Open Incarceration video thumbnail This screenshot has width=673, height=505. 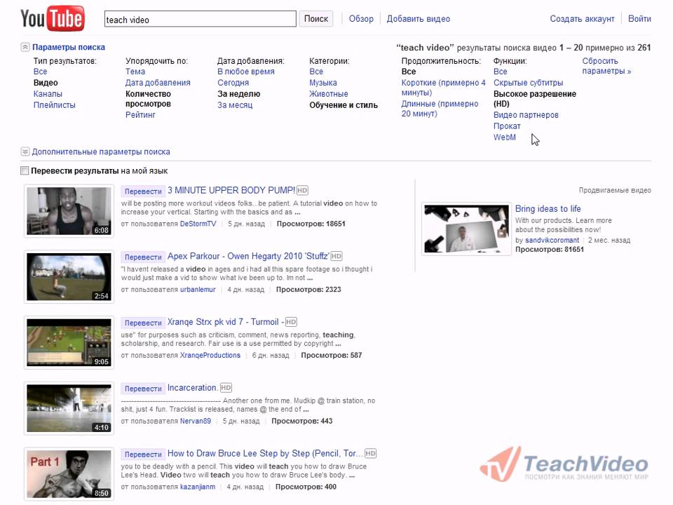[69, 408]
